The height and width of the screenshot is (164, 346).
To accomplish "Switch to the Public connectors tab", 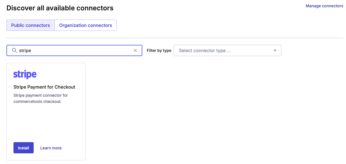I will tap(31, 25).
